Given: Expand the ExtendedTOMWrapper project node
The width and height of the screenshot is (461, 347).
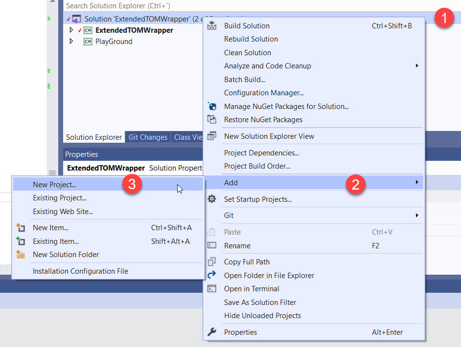Looking at the screenshot, I should point(71,30).
